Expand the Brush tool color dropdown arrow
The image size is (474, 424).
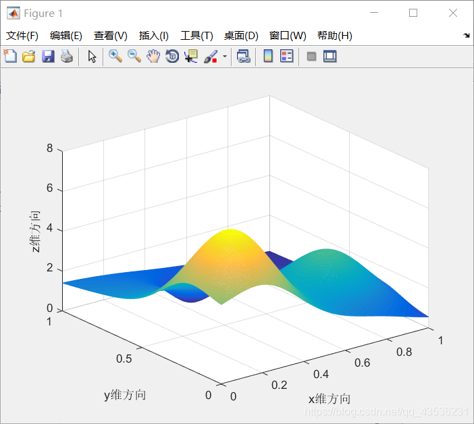click(225, 56)
